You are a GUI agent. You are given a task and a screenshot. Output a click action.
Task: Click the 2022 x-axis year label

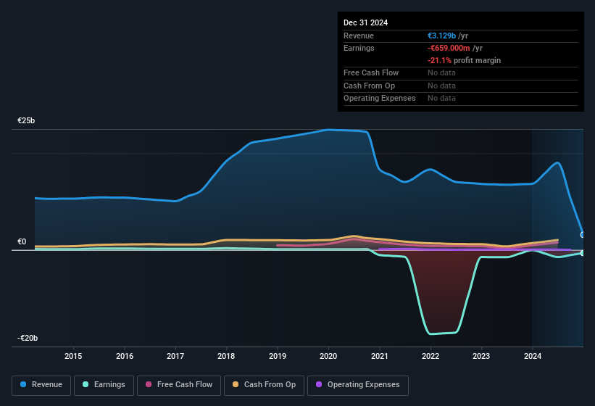430,356
